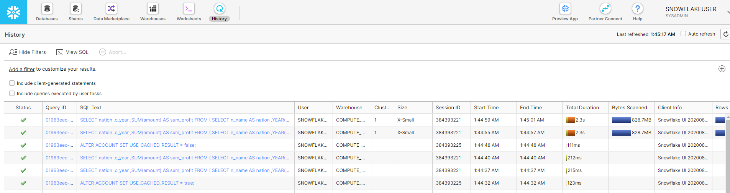Open Data Marketplace
The image size is (730, 193).
pos(111,12)
